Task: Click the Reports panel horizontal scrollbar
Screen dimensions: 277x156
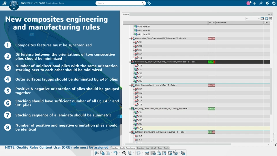Action: pyautogui.click(x=178, y=144)
